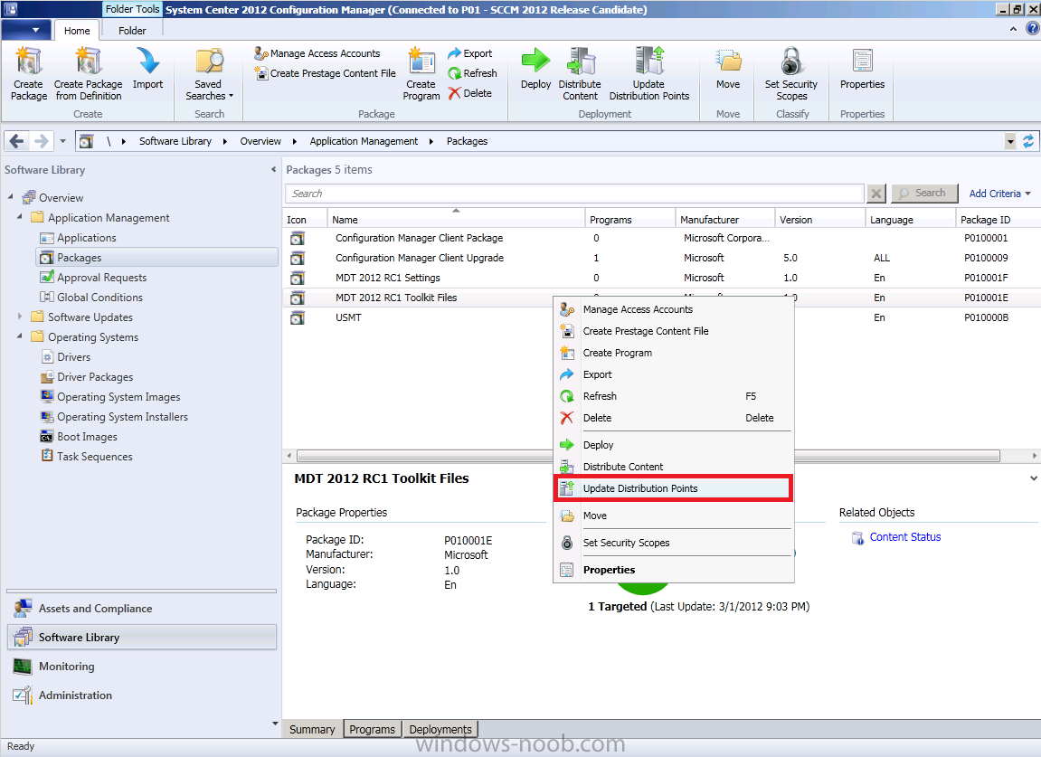Select Approval Requests in the tree
The image size is (1041, 757).
point(101,278)
